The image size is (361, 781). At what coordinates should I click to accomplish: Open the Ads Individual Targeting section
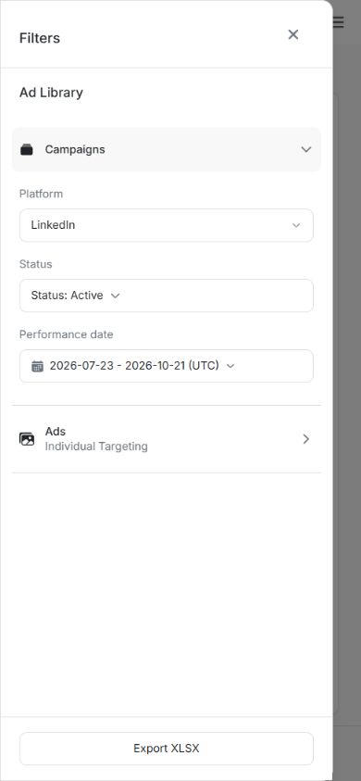[167, 439]
